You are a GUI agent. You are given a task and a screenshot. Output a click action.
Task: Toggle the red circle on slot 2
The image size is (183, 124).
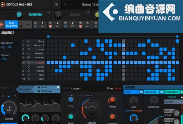point(50,26)
